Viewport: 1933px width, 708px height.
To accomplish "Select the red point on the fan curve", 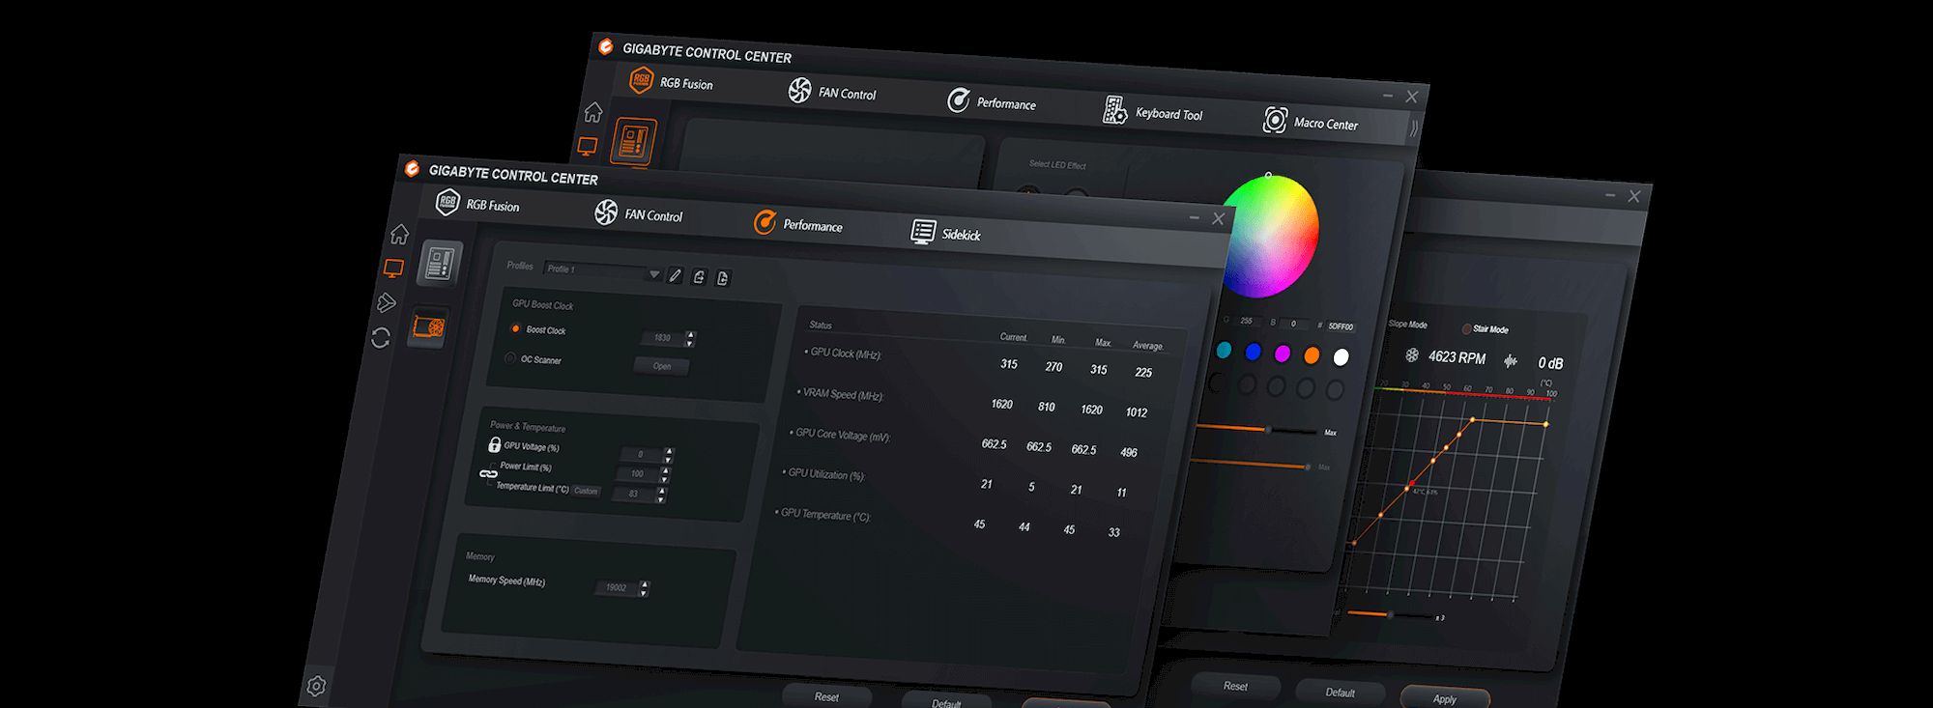I will [x=1412, y=482].
